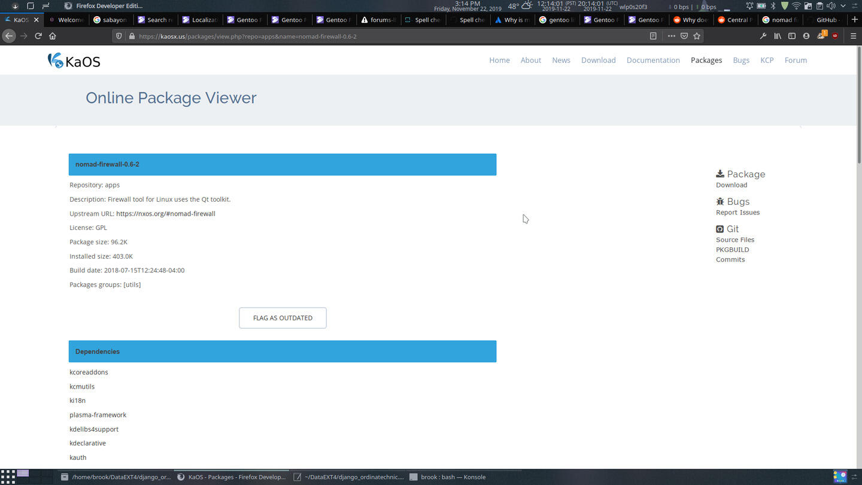Open the Source Files link
Screen dimensions: 862x485
coord(735,240)
